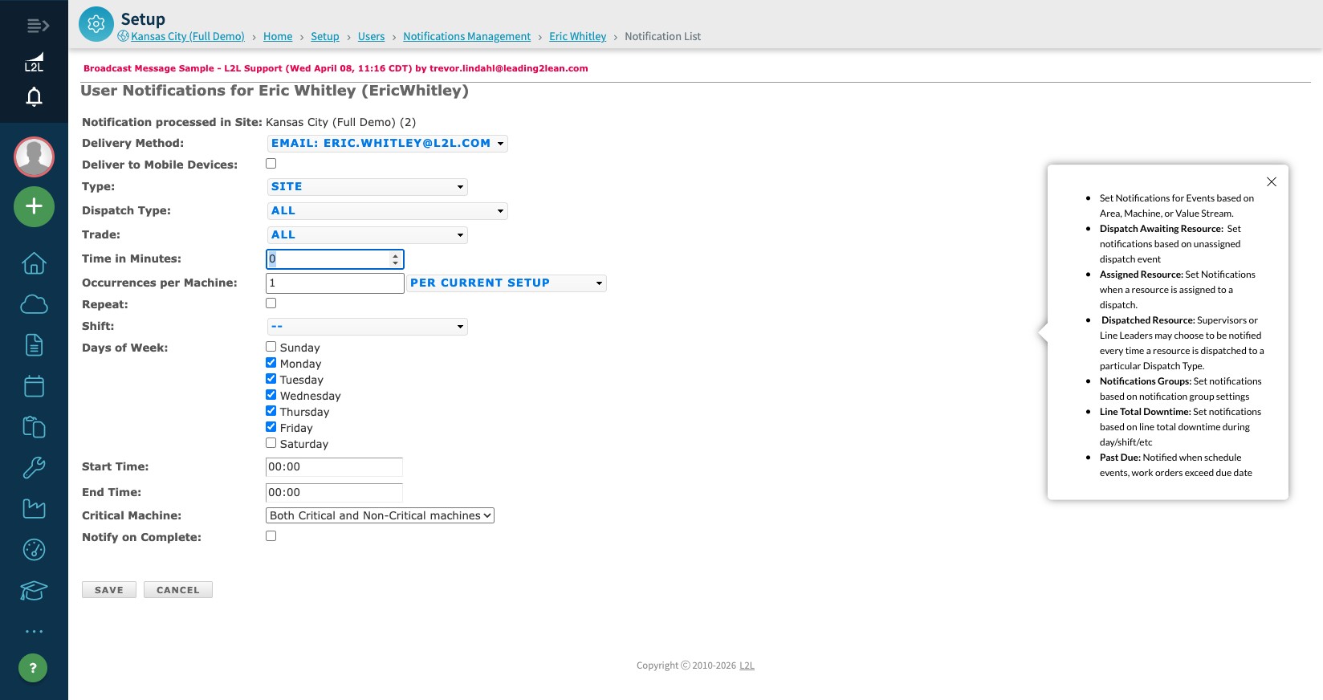
Task: Open the notifications bell
Action: [x=34, y=97]
